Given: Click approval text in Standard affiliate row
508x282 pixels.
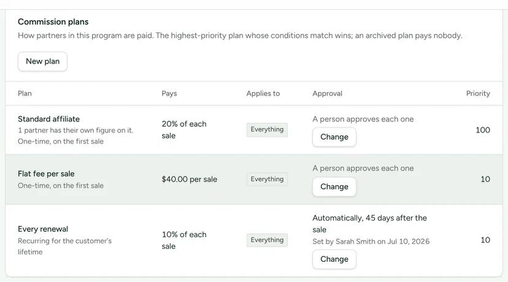Looking at the screenshot, I should 363,119.
